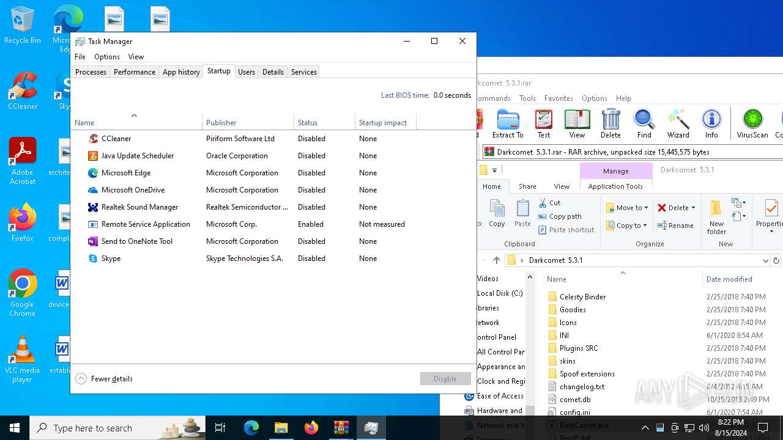Open Task Manager Options menu
Image resolution: width=783 pixels, height=440 pixels.
click(x=107, y=57)
